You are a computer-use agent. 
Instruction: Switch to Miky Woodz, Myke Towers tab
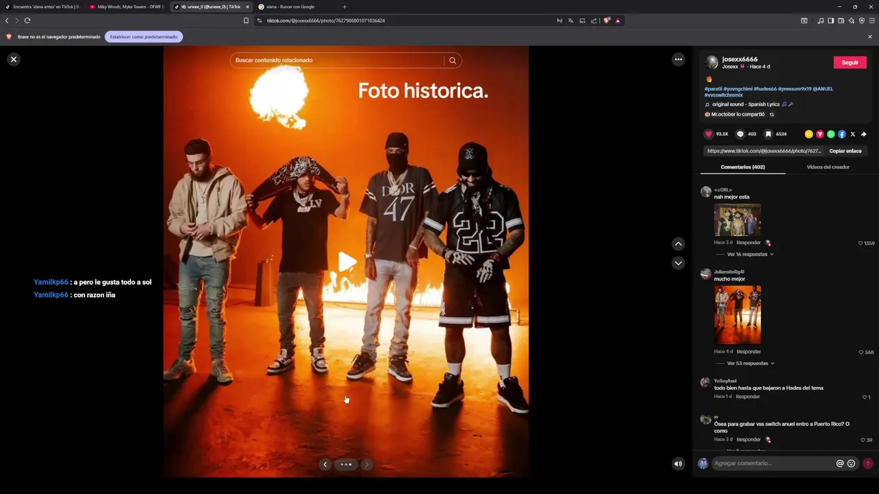point(128,7)
